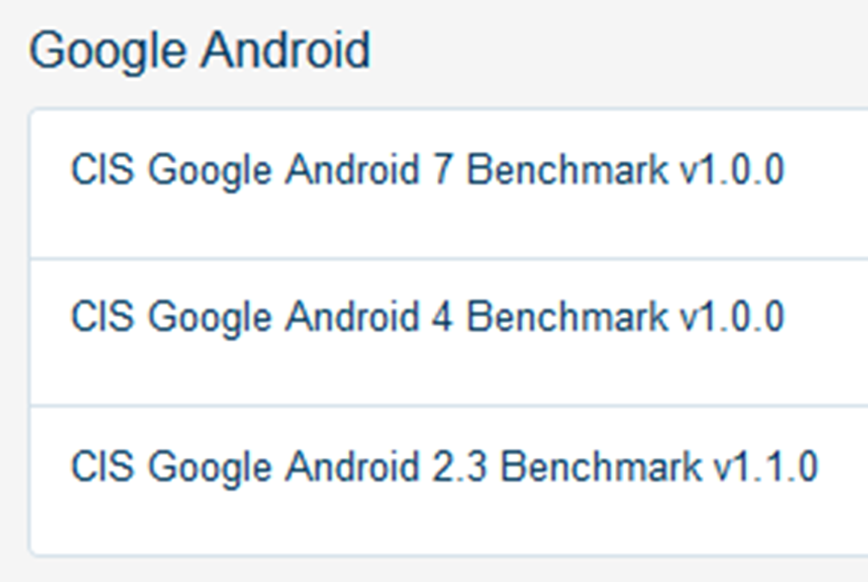Screen dimensions: 868x582
Task: Select the Android 2.3 benchmark list row
Action: point(449,480)
